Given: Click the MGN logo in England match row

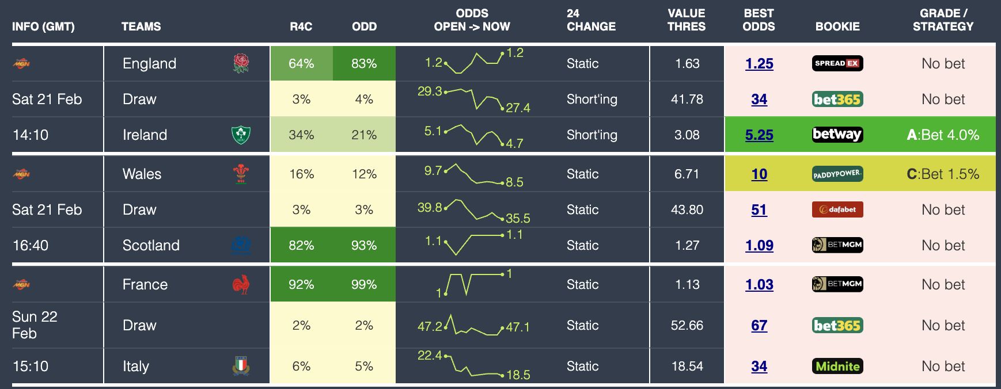Looking at the screenshot, I should (21, 63).
